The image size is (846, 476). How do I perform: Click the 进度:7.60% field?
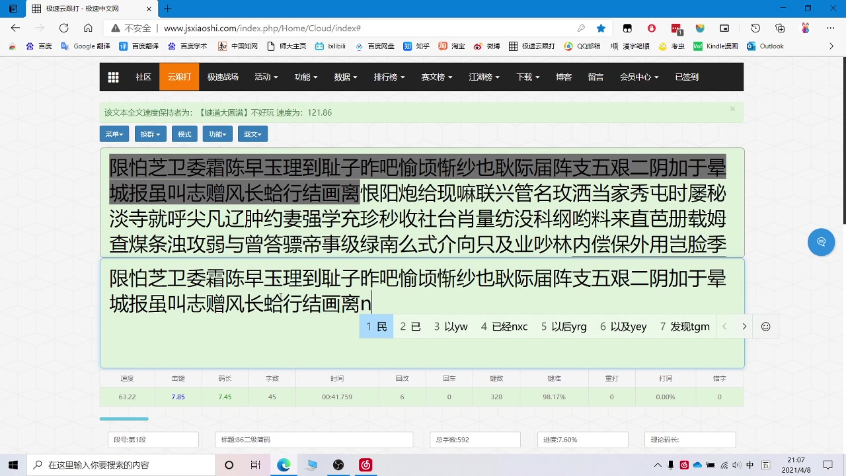tap(582, 440)
